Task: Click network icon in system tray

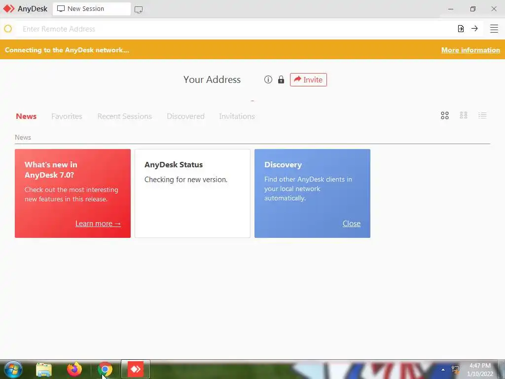Action: point(455,369)
